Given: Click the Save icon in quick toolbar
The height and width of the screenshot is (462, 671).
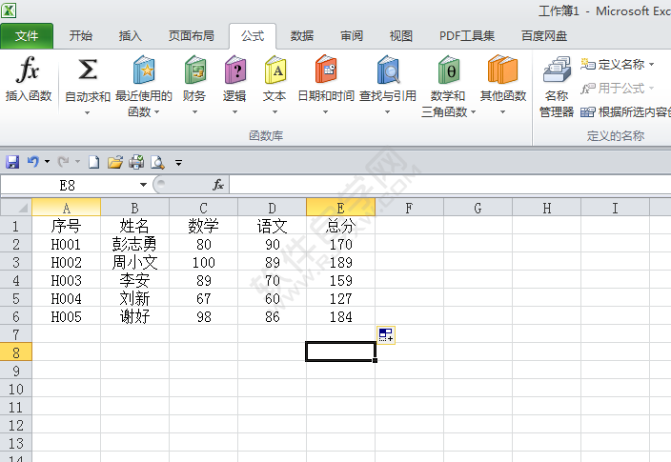Looking at the screenshot, I should pyautogui.click(x=12, y=162).
